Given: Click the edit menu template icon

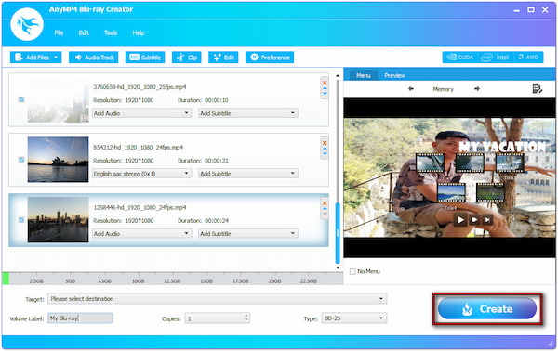Looking at the screenshot, I should click(537, 89).
